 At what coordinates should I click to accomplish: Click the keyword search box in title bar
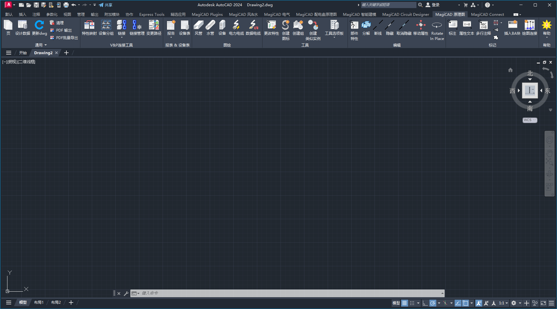click(x=389, y=5)
